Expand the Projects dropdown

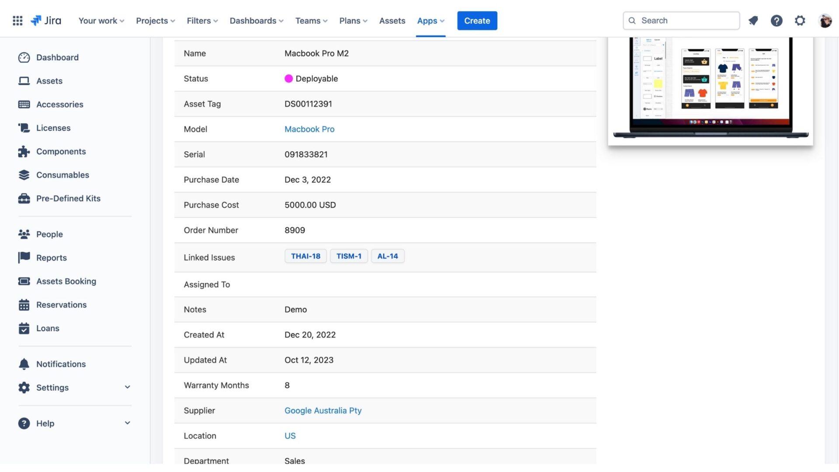[x=156, y=21]
